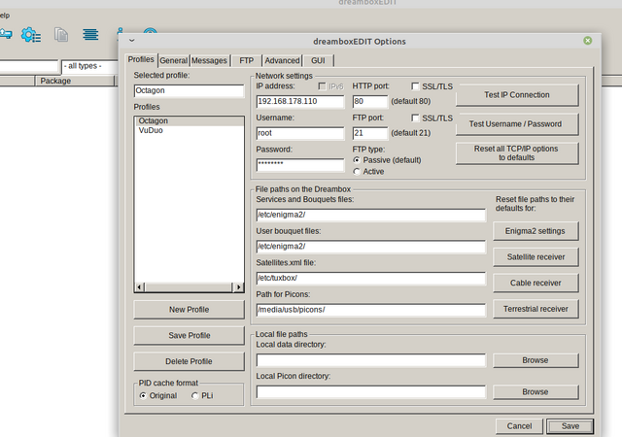The height and width of the screenshot is (437, 622).
Task: Click profiles list left scroll arrow
Action: click(139, 286)
